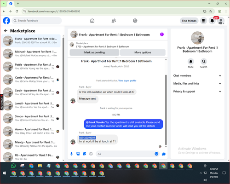Click the conversation list scrollbar

point(63,84)
